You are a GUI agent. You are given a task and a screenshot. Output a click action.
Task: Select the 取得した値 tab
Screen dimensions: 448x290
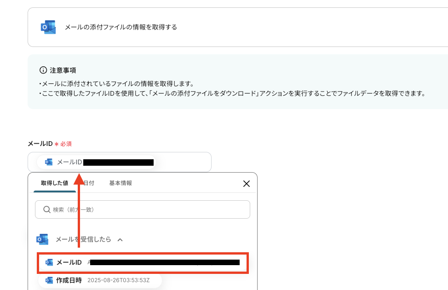[x=55, y=183]
